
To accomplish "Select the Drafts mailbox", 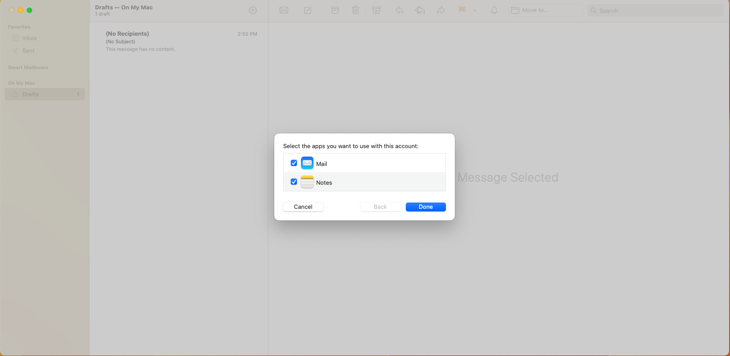I will click(x=45, y=95).
